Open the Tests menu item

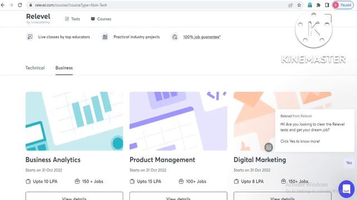[x=73, y=19]
